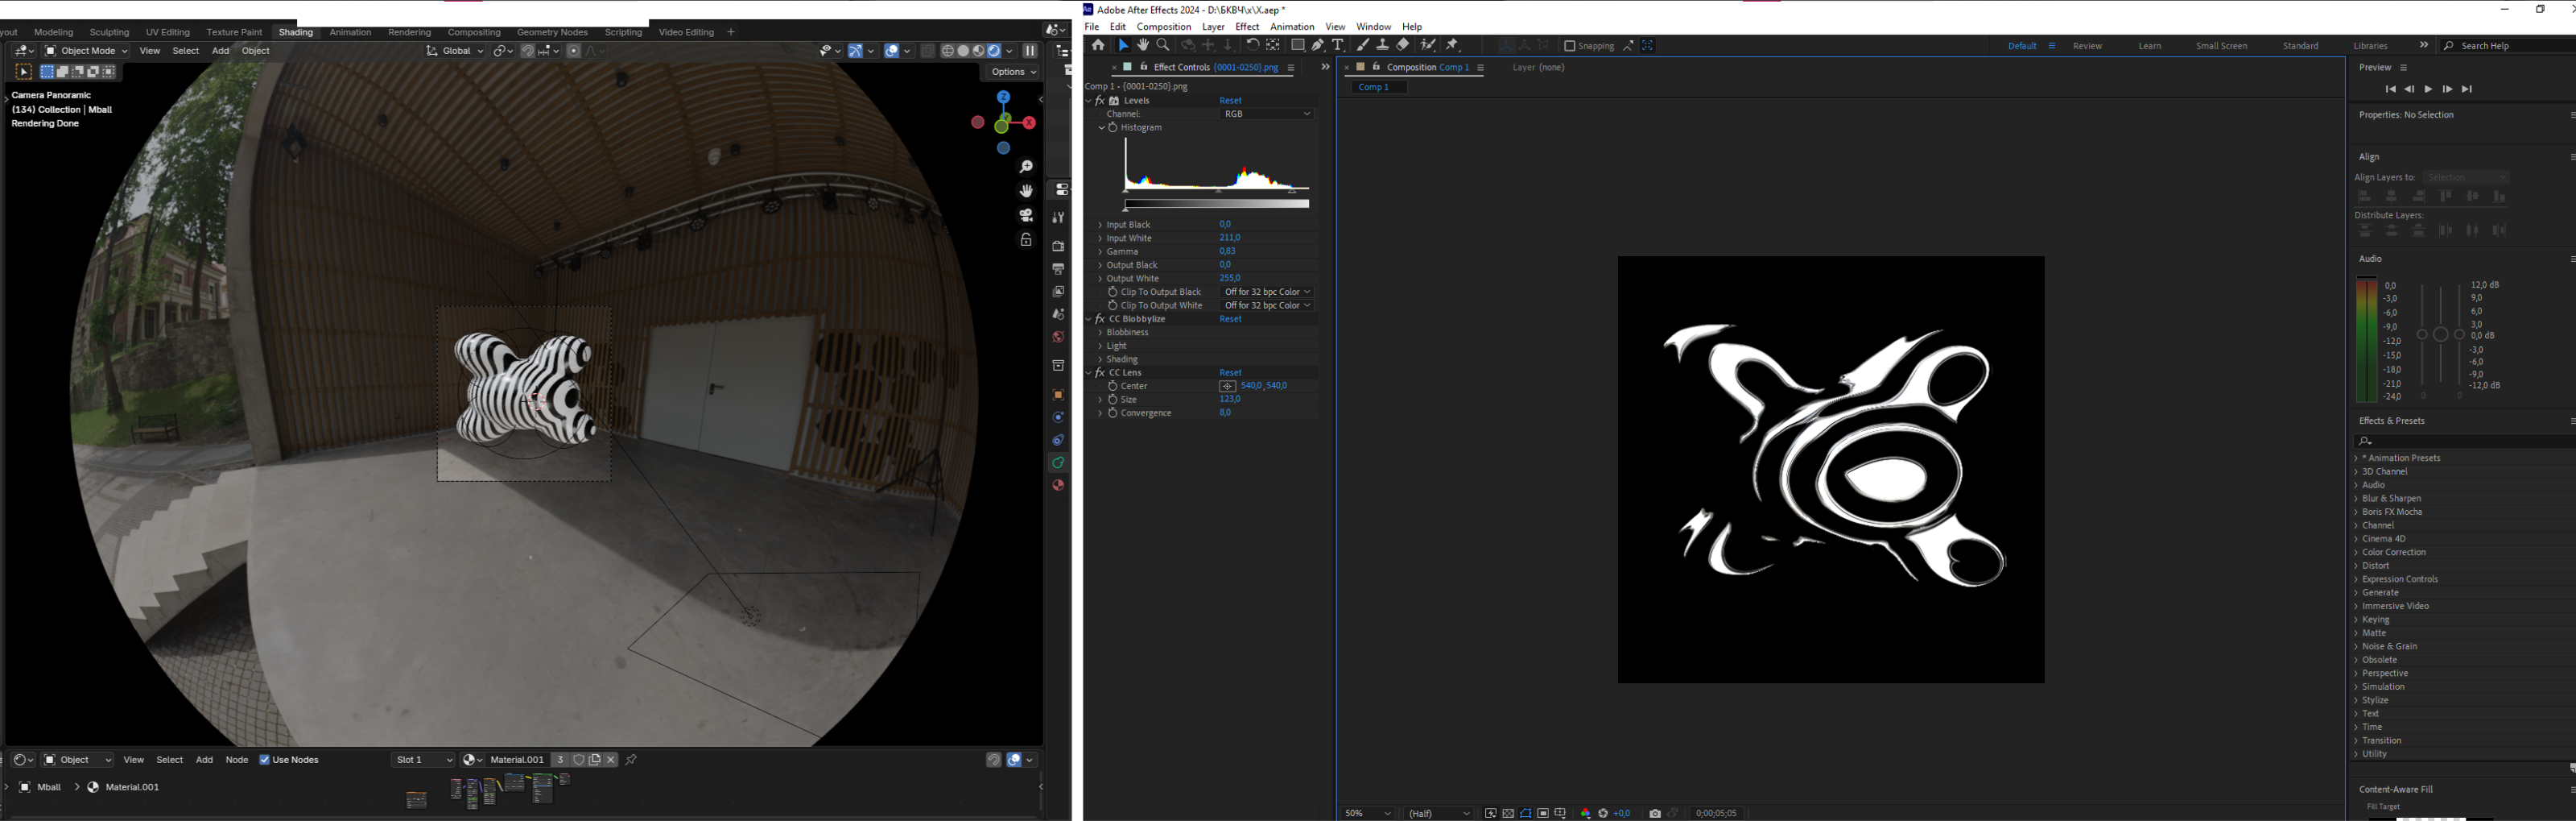Image resolution: width=2576 pixels, height=821 pixels.
Task: Switch to the Compositing workspace tab
Action: click(x=474, y=32)
